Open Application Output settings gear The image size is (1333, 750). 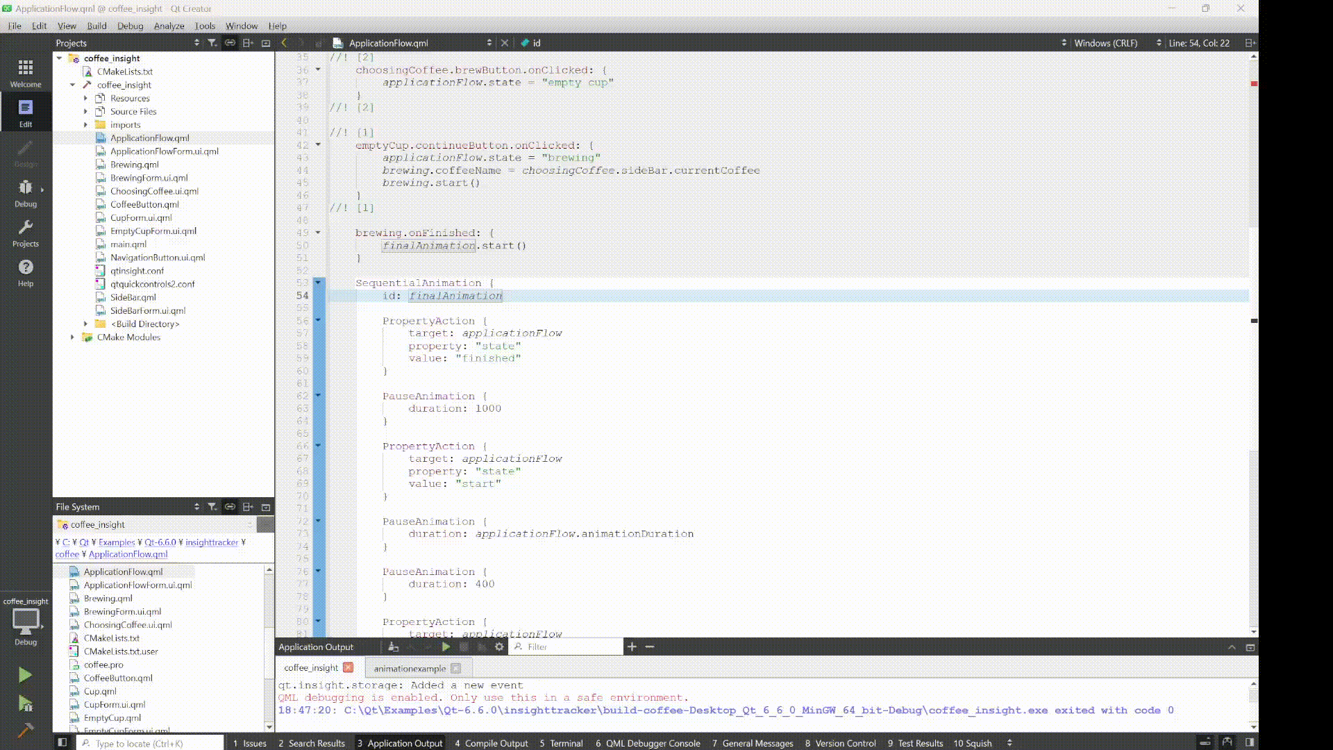(499, 647)
